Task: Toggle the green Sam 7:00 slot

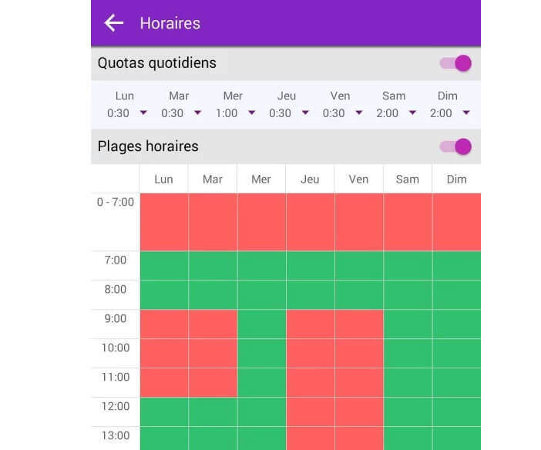Action: (x=408, y=266)
